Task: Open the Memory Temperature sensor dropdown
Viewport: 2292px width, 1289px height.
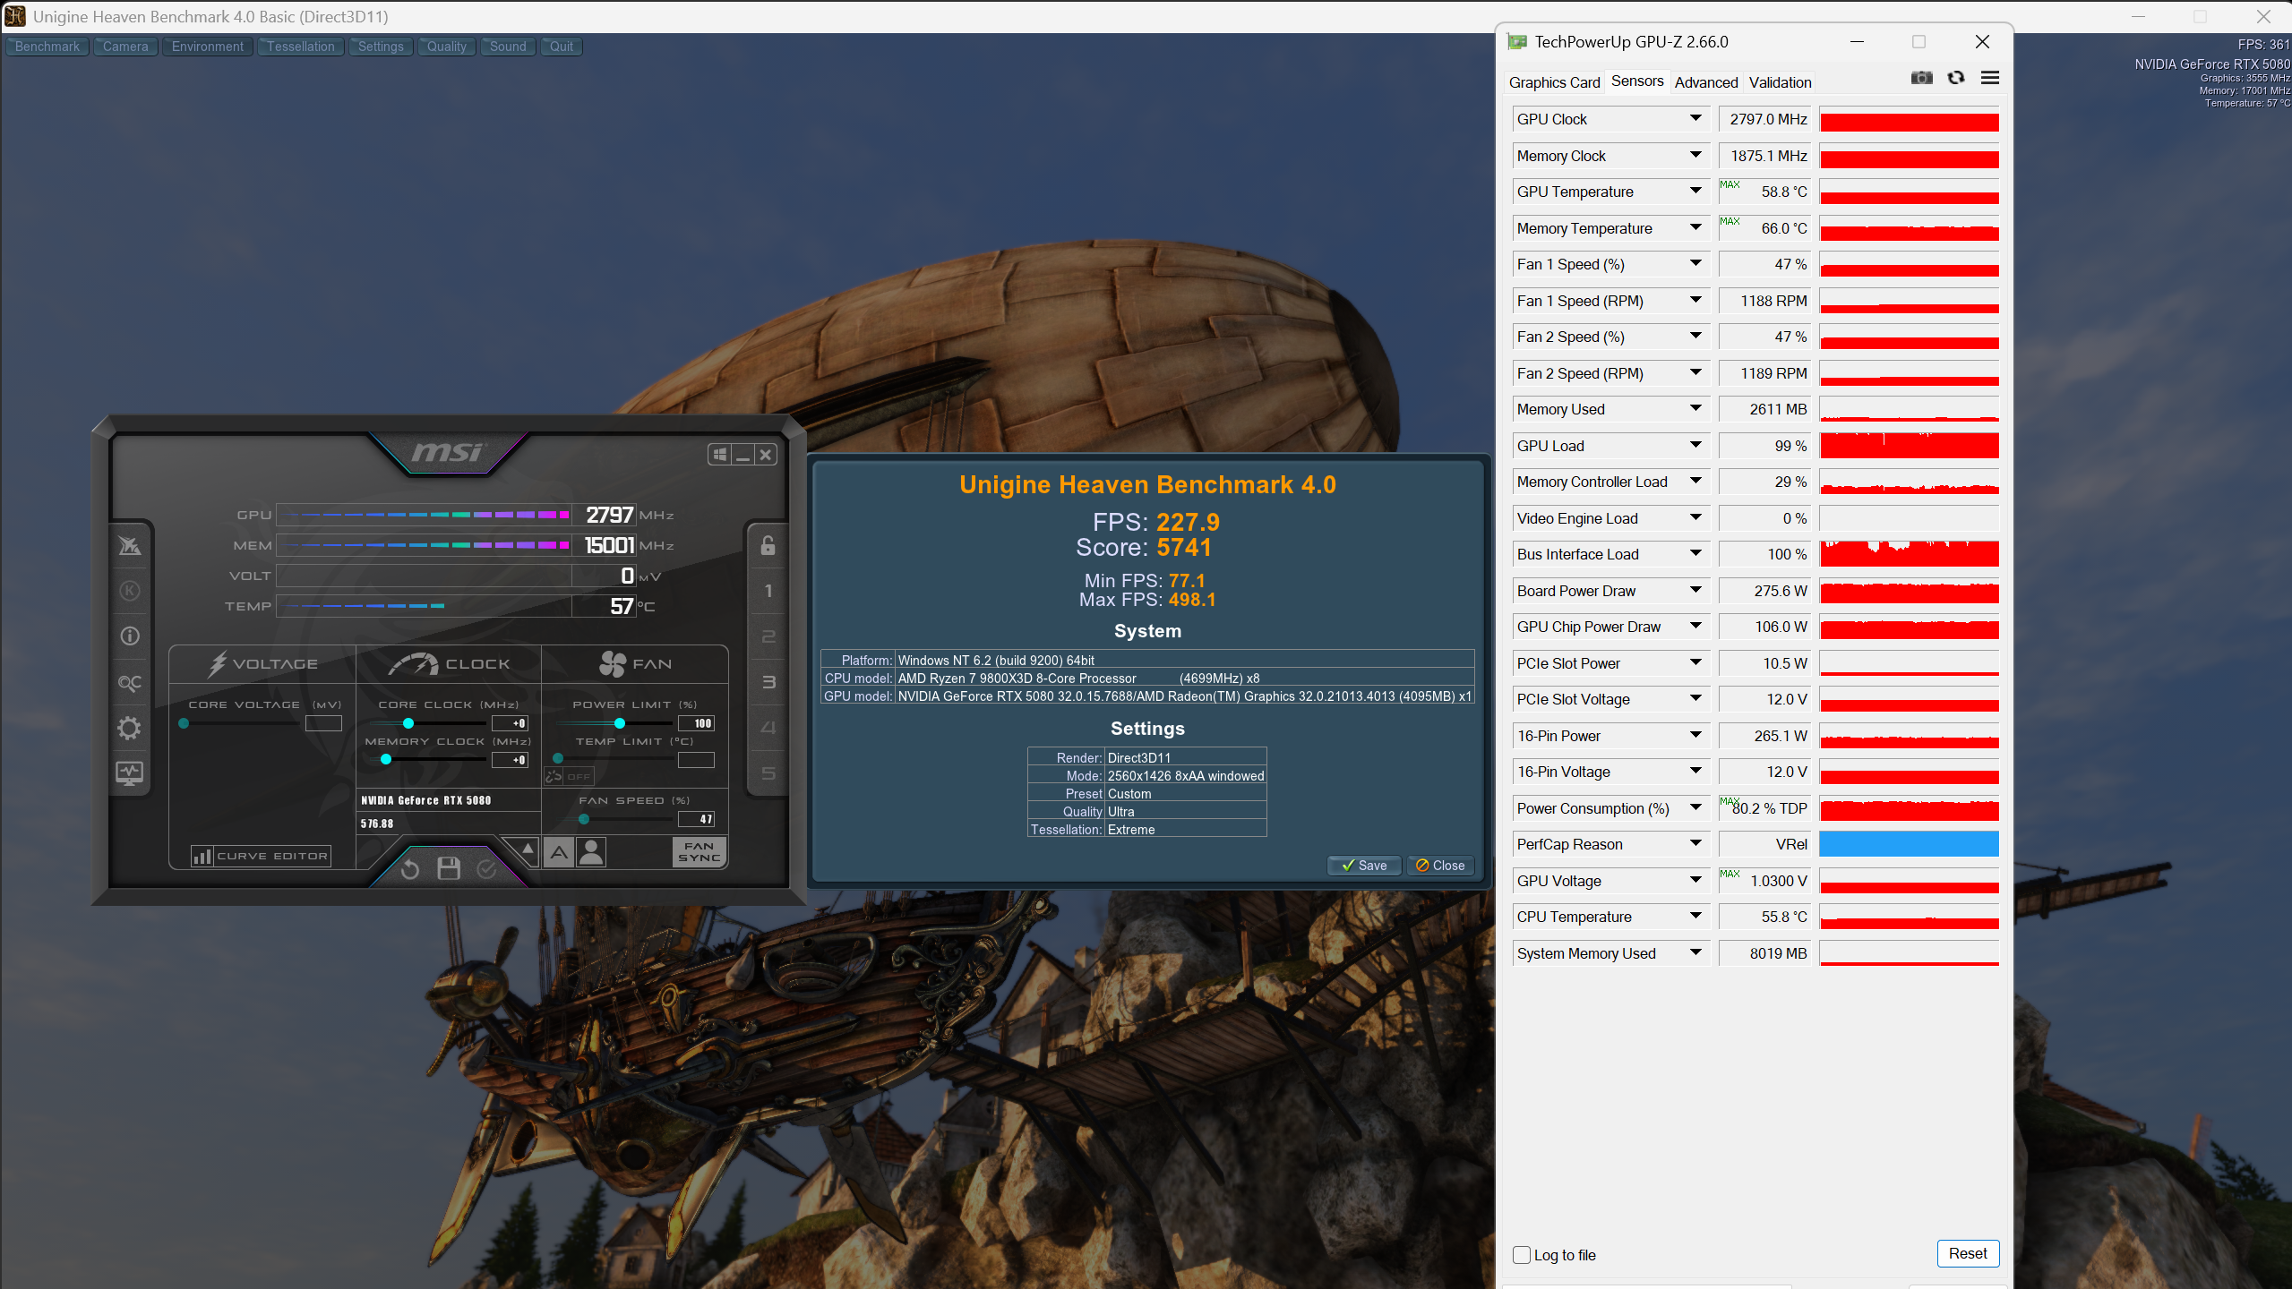Action: (1695, 227)
